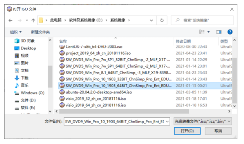
Task: Click the 取消 cancel button
Action: 218,131
